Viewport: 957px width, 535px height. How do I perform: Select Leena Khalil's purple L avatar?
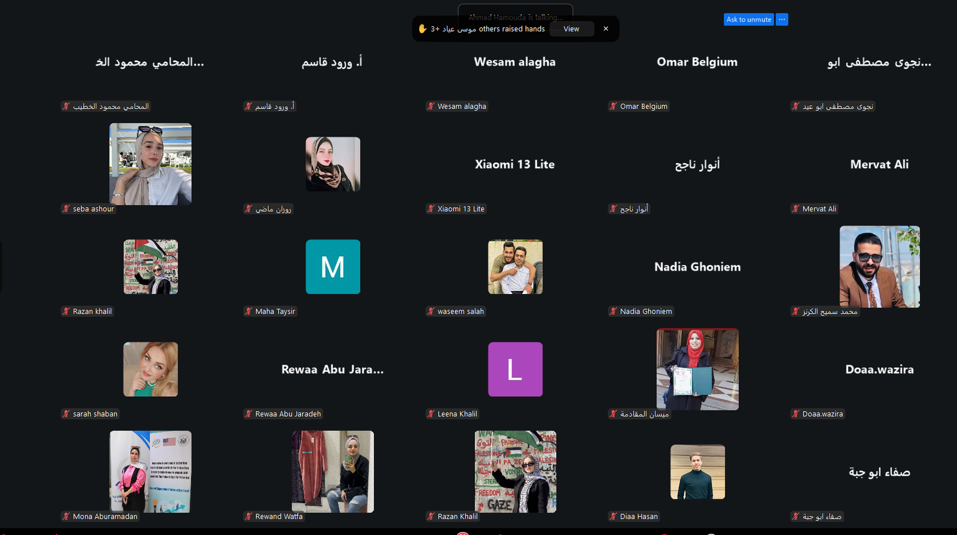(x=515, y=369)
